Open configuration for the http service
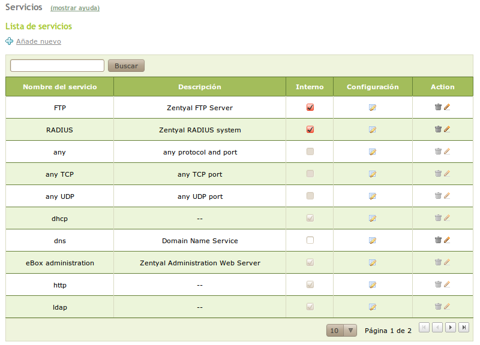 click(x=373, y=285)
